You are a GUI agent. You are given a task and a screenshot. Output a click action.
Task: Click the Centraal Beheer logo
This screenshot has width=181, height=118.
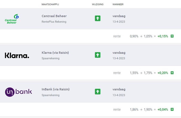point(12,19)
